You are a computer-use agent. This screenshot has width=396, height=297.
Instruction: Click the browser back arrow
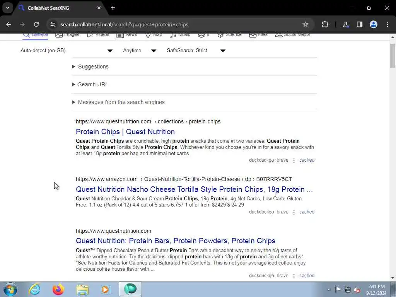(x=9, y=24)
